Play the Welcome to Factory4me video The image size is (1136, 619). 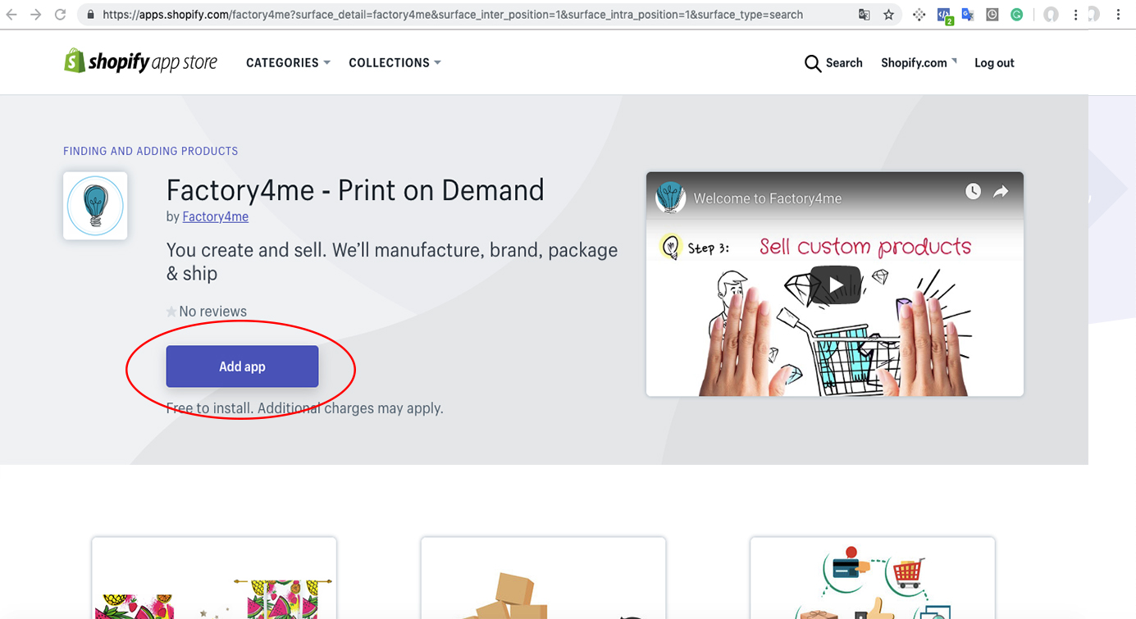(x=835, y=284)
